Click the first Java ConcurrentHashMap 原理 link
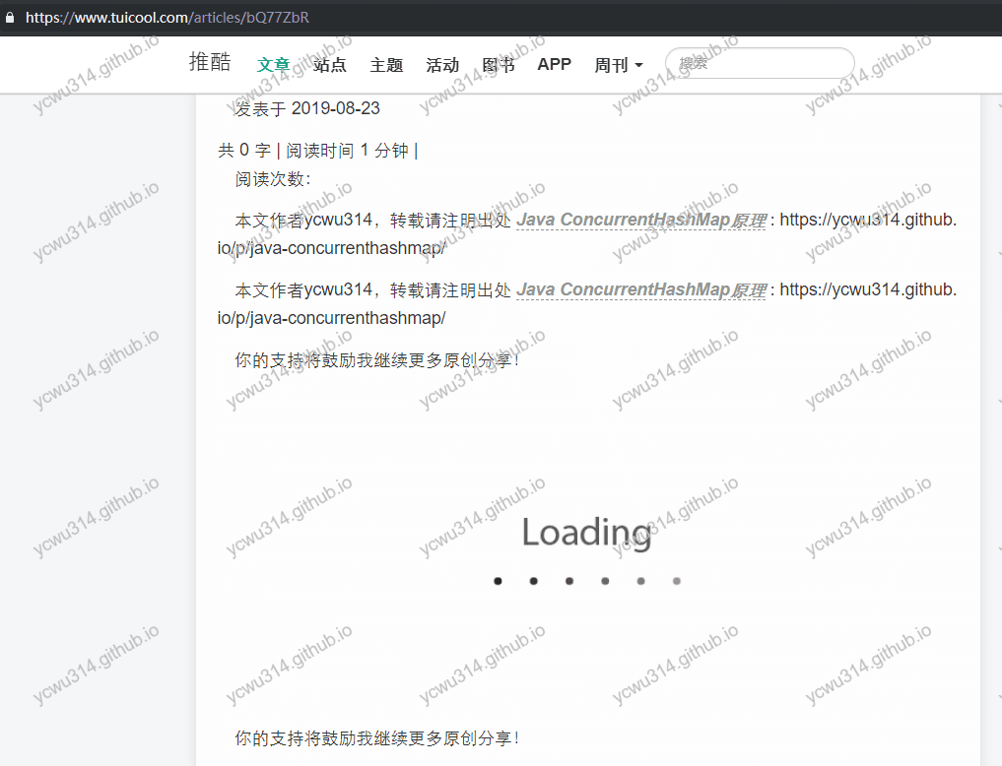 coord(640,220)
